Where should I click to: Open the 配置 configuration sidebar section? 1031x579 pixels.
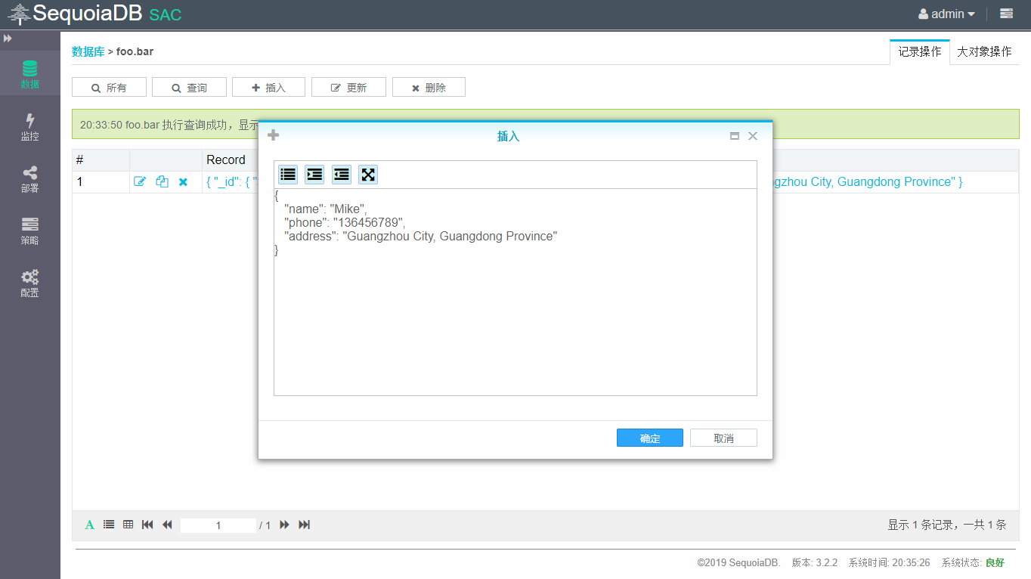29,283
